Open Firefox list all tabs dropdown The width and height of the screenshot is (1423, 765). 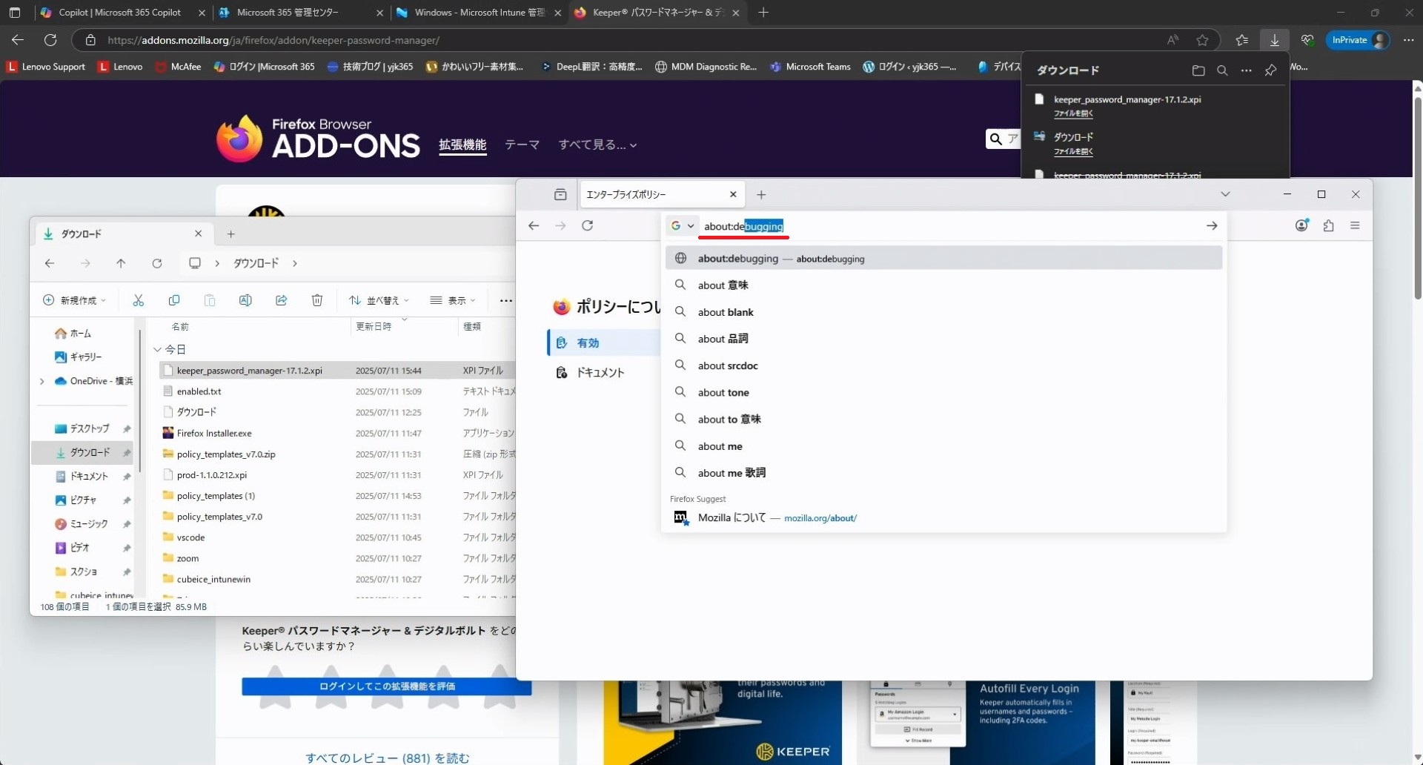pos(1225,194)
